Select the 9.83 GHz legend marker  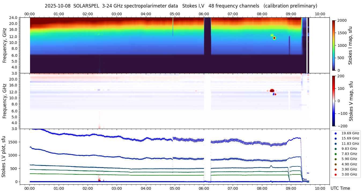click(335, 149)
